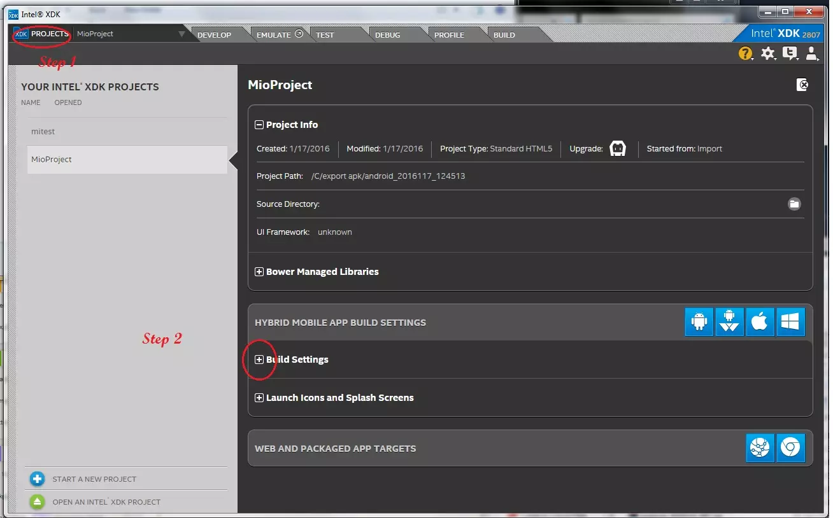Collapse the Project Info section
Screen dimensions: 833x518
[x=259, y=125]
